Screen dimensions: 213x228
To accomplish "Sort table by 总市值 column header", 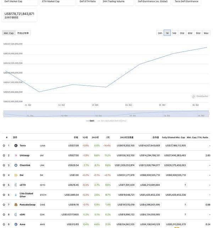I will point(155,137).
